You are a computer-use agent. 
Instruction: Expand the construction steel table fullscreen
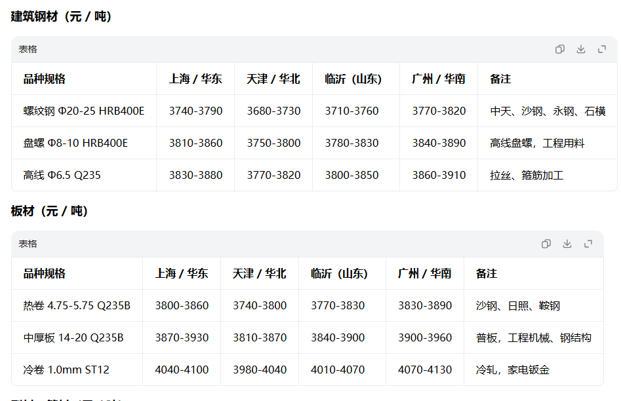click(x=602, y=49)
